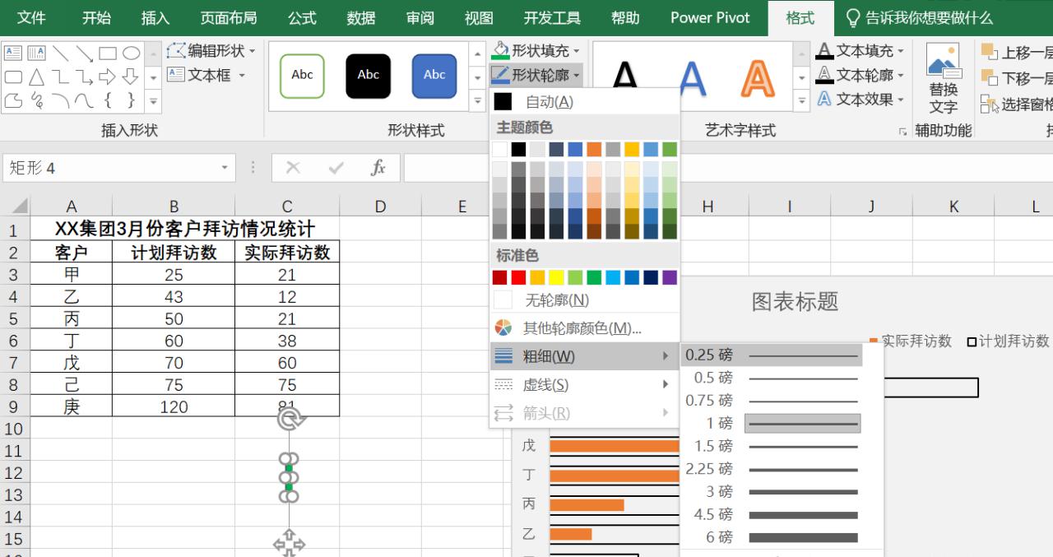This screenshot has height=557, width=1053.
Task: Select 3 磅 line weight
Action: pyautogui.click(x=773, y=492)
